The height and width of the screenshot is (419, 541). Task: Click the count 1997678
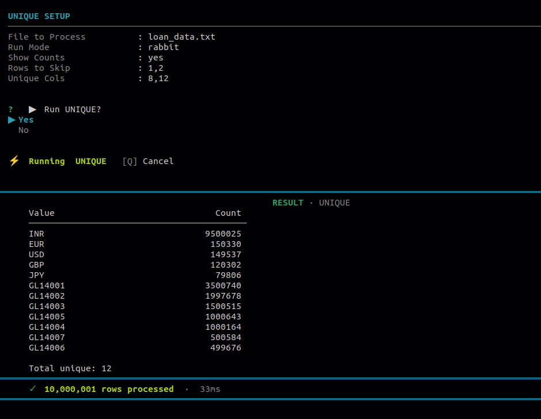(223, 296)
